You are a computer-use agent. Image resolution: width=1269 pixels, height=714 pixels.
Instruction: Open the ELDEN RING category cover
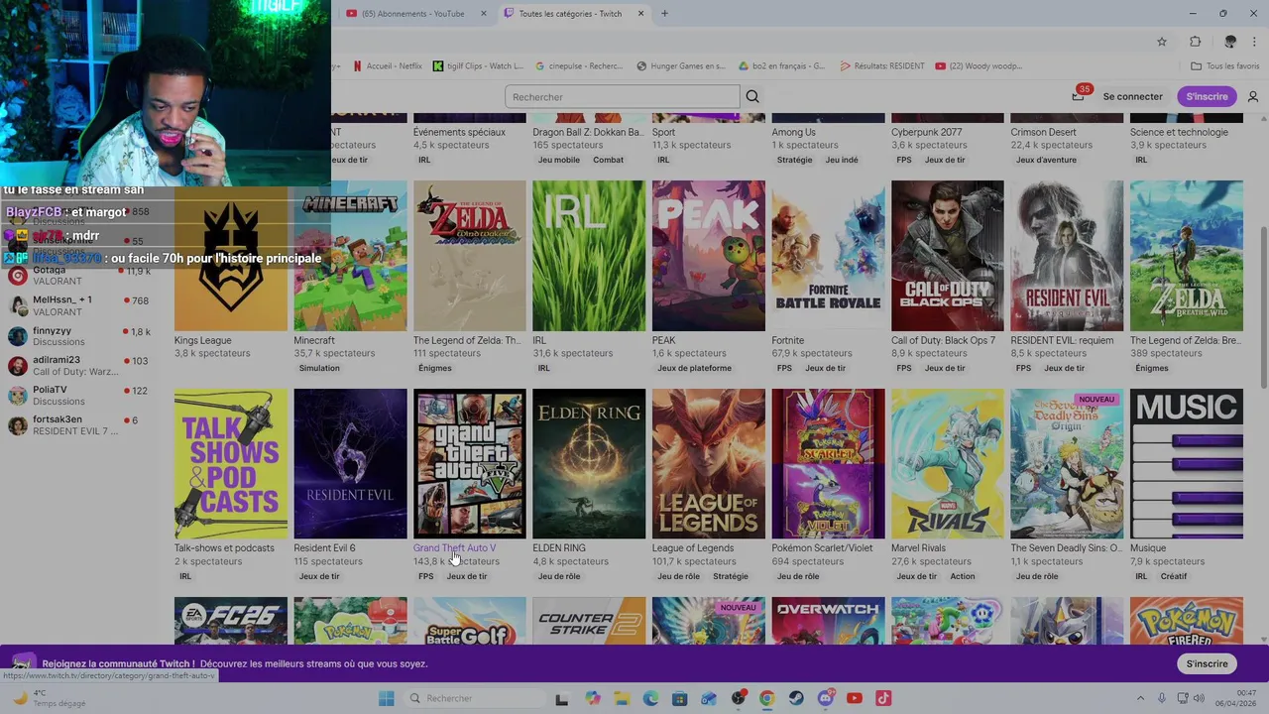coord(589,464)
